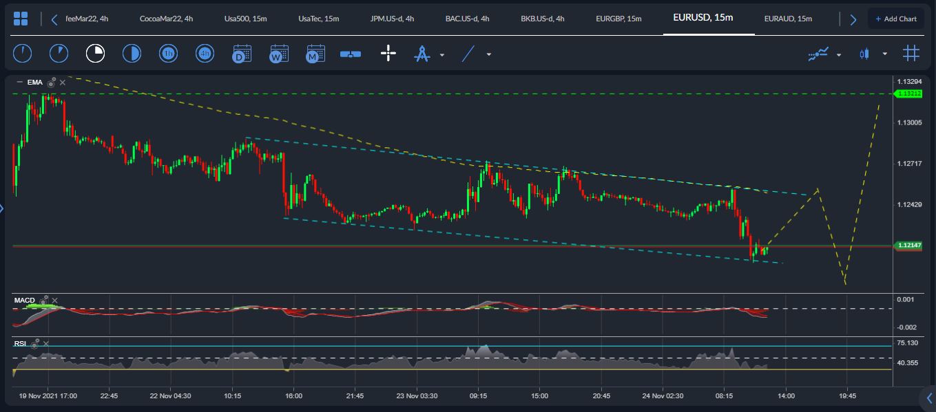
Task: Click the RSI indicator label
Action: [x=20, y=343]
